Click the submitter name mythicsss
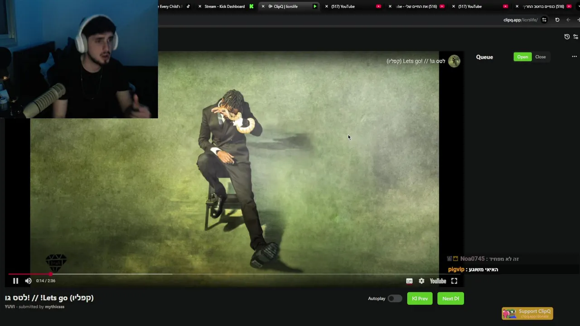Screen dimensions: 580x326 click(x=54, y=307)
